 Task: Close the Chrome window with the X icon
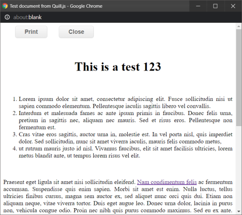233,6
